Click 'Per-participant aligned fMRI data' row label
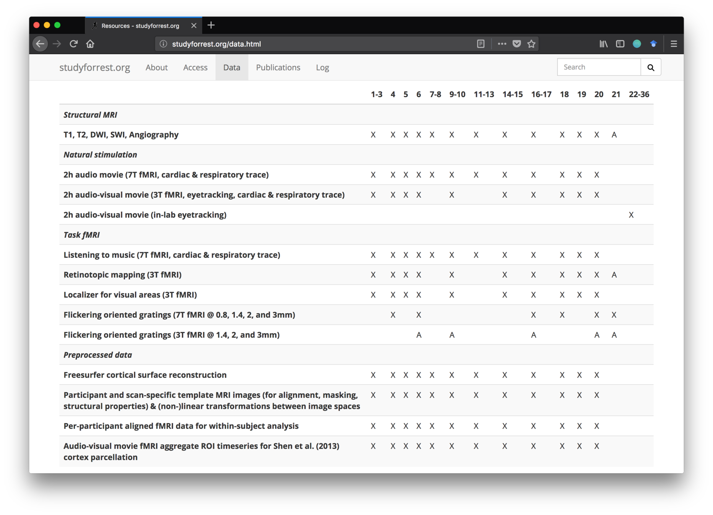This screenshot has width=713, height=515. (x=181, y=426)
